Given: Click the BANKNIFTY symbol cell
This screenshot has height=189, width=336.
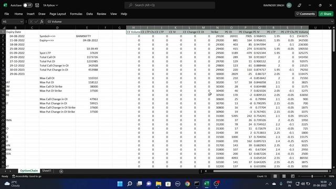Looking at the screenshot, I should point(87,36).
